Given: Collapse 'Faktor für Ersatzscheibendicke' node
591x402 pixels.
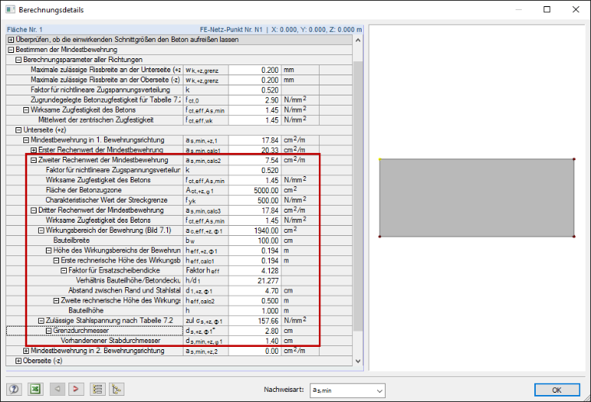Looking at the screenshot, I should point(64,271).
